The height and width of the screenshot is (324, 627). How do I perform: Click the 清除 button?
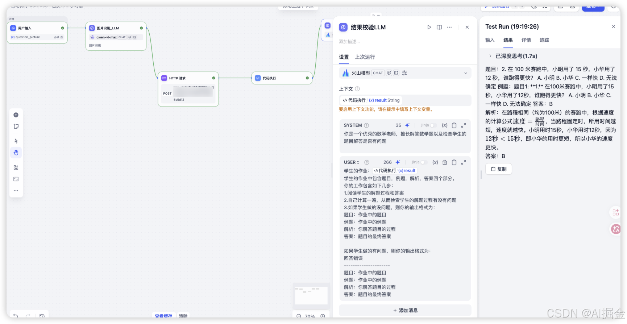pos(183,316)
